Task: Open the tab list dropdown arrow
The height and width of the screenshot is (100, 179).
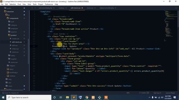Action: [176, 8]
